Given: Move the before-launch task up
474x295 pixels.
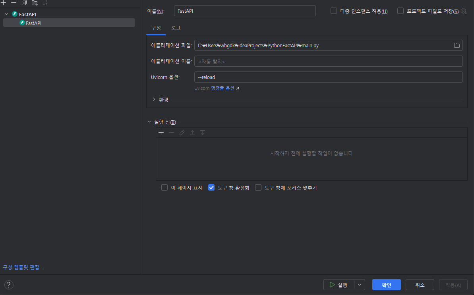Looking at the screenshot, I should click(192, 133).
